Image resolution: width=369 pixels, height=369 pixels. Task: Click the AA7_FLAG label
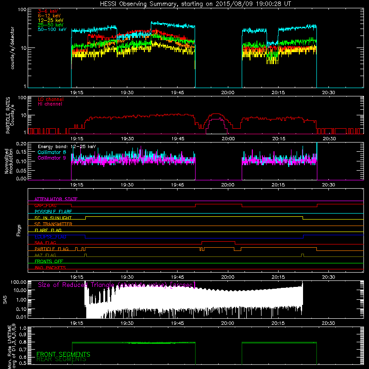(45, 255)
